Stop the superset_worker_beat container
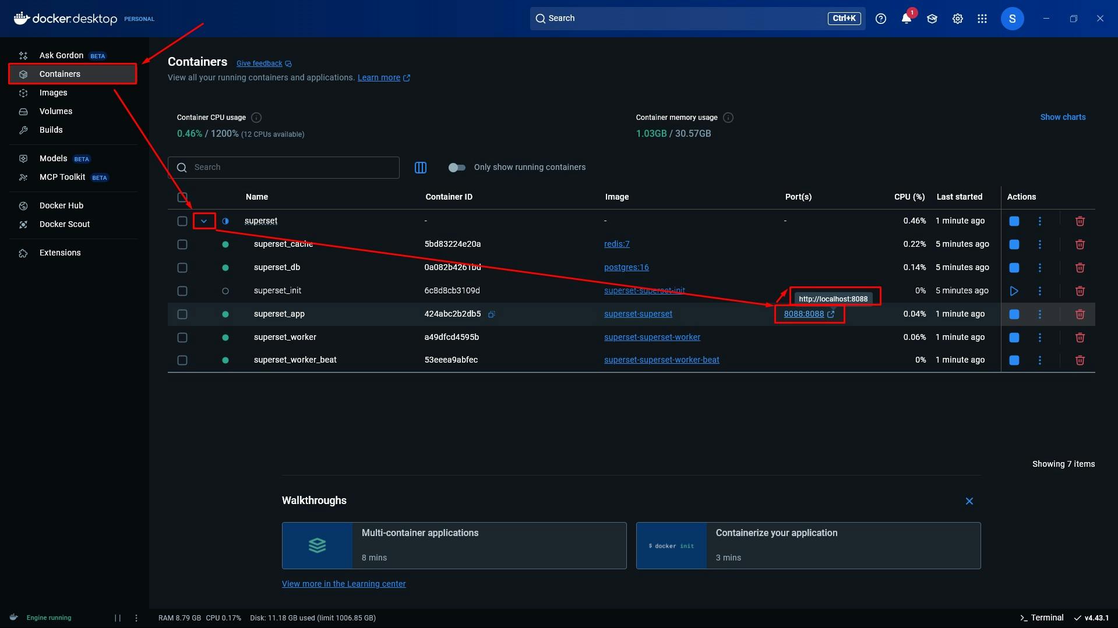Image resolution: width=1118 pixels, height=628 pixels. (x=1014, y=360)
